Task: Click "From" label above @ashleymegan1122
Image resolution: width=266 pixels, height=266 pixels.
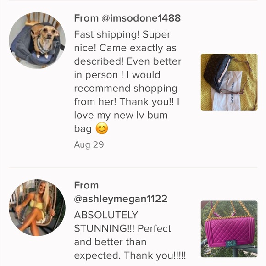Action: point(86,185)
